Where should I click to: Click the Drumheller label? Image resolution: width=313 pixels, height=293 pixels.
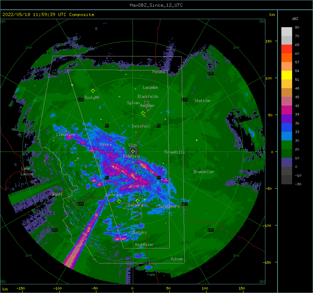tap(204, 172)
